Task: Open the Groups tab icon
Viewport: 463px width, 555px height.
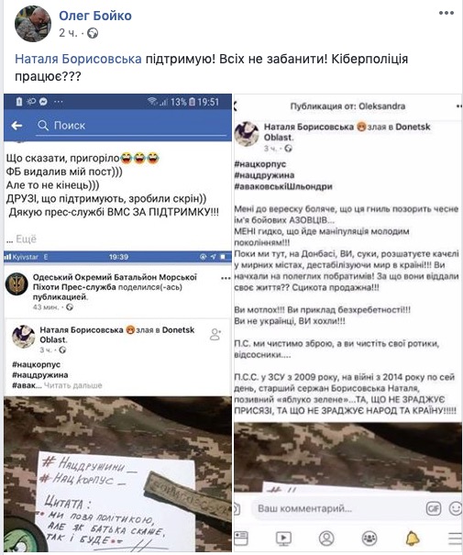Action: pyautogui.click(x=369, y=538)
